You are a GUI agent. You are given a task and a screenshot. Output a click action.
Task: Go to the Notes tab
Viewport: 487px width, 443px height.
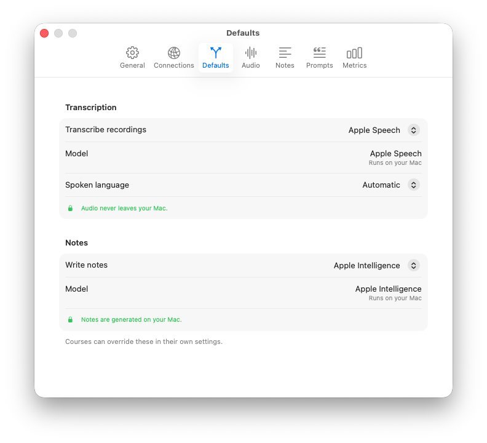coord(285,58)
